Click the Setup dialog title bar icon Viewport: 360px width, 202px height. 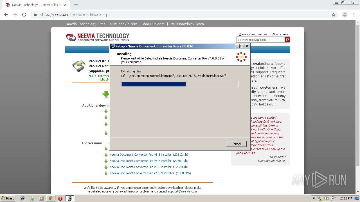click(112, 46)
